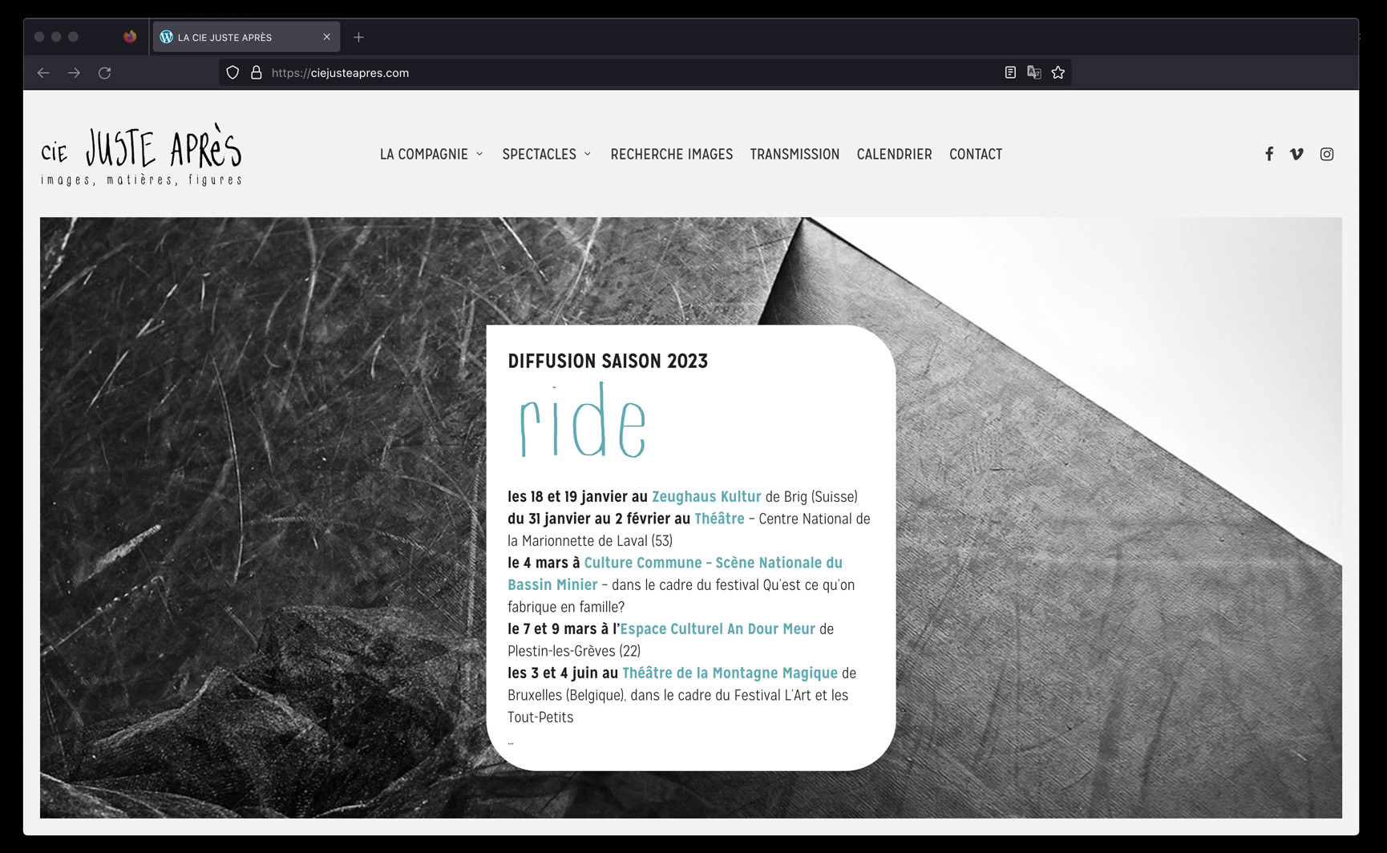Open a new browser tab
1387x853 pixels.
358,37
